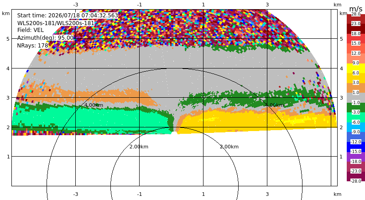365x200 pixels.
Task: Click the m/s units title above colorbar
Action: pyautogui.click(x=356, y=9)
